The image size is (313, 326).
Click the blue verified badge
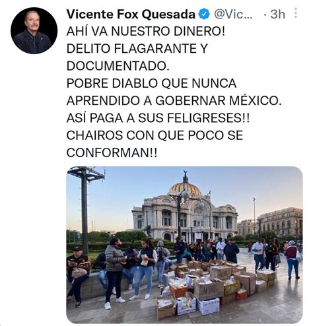pyautogui.click(x=204, y=15)
